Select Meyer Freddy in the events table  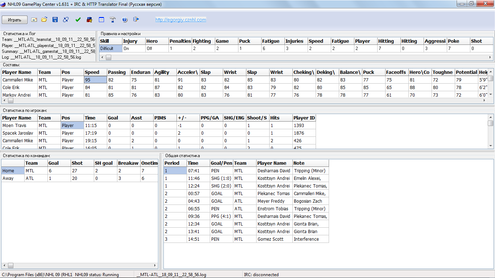[274, 201]
